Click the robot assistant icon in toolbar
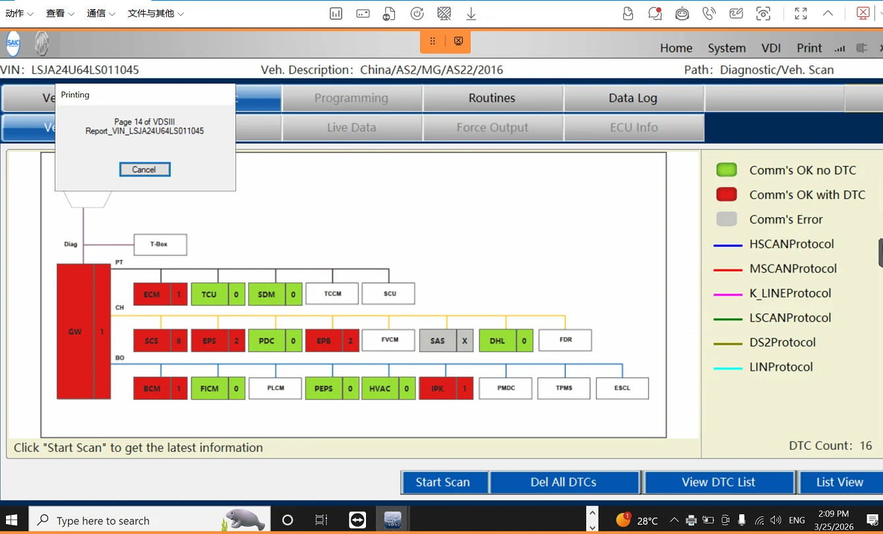Viewport: 883px width, 534px height. [x=682, y=13]
